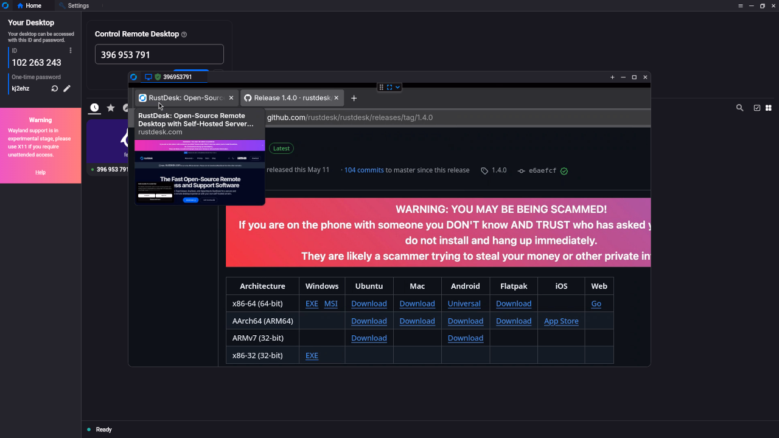This screenshot has width=779, height=438.
Task: Close the RustDesk: Open-Source browser tab
Action: click(x=231, y=98)
